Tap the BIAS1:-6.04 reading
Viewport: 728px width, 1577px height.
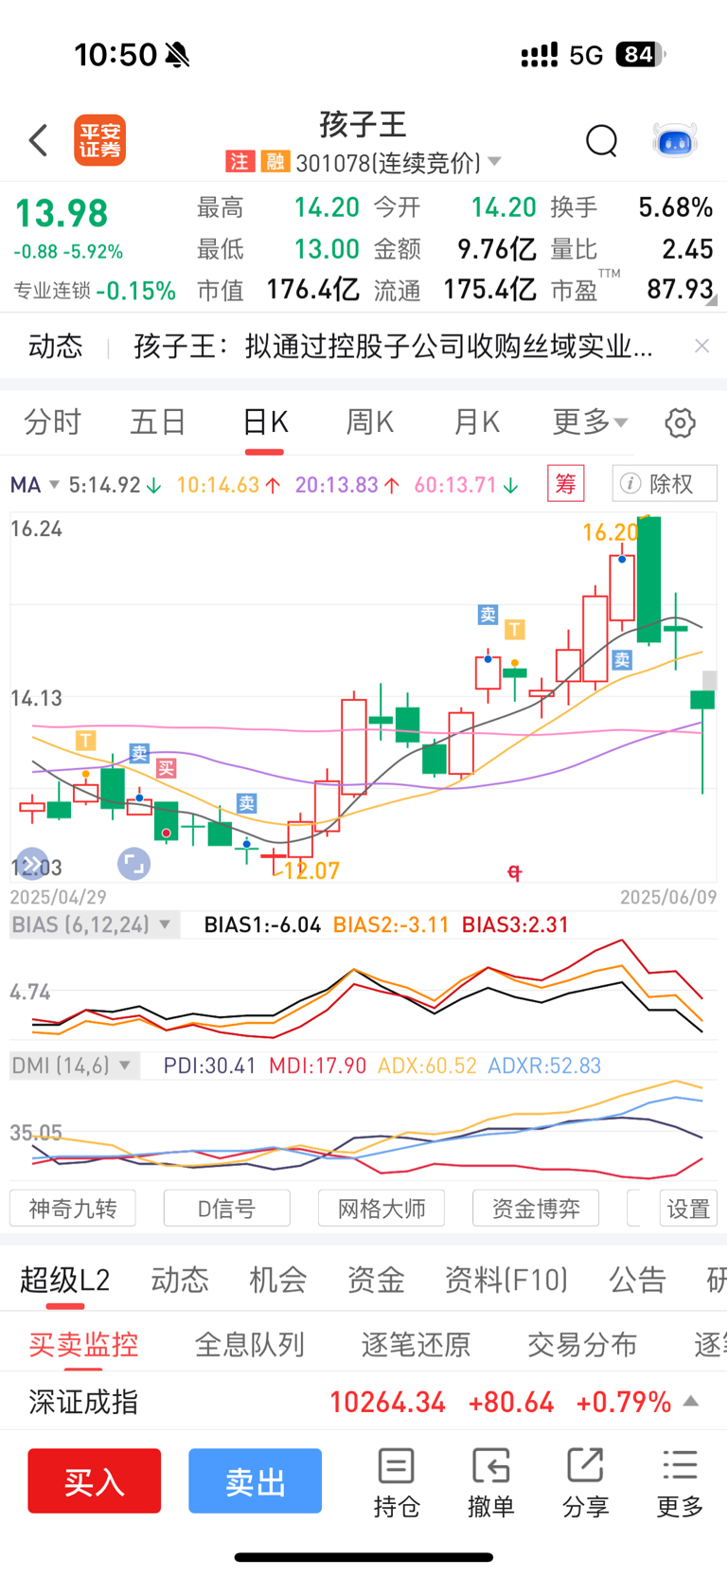pyautogui.click(x=262, y=924)
